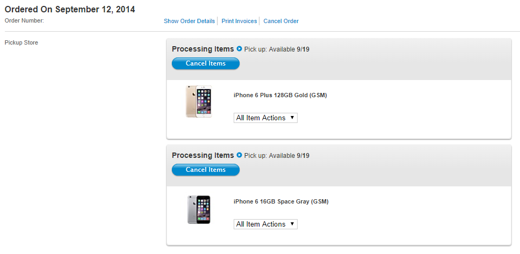This screenshot has height=254, width=520.
Task: Click the Ordered On September 12, 2014 heading
Action: pos(70,9)
